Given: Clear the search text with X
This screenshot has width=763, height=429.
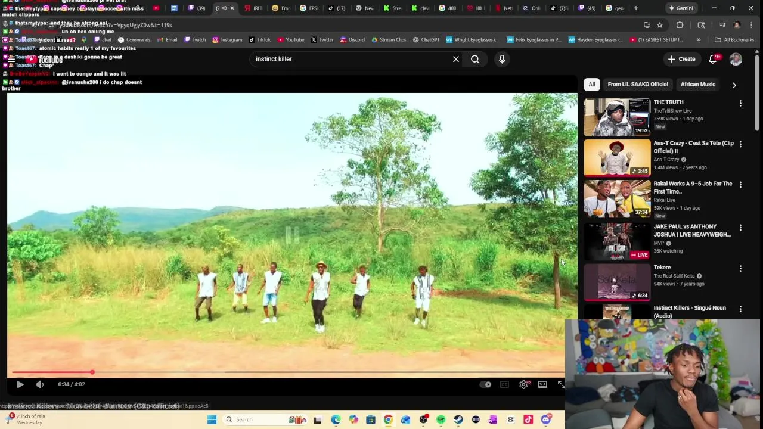Looking at the screenshot, I should click(x=456, y=59).
